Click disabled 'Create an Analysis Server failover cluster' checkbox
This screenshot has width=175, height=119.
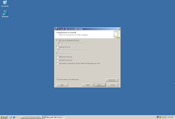coord(59,50)
